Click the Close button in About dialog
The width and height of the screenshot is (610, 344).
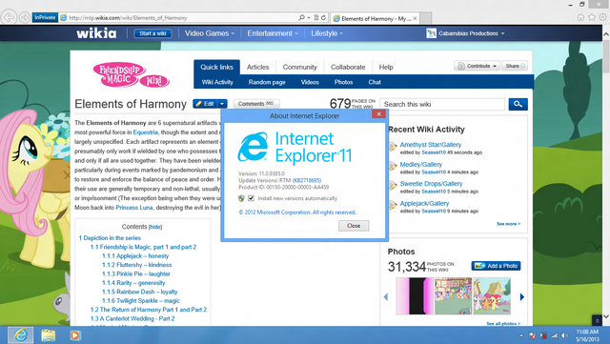(x=354, y=226)
